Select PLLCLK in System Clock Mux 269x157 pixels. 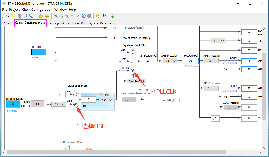pyautogui.click(x=133, y=71)
